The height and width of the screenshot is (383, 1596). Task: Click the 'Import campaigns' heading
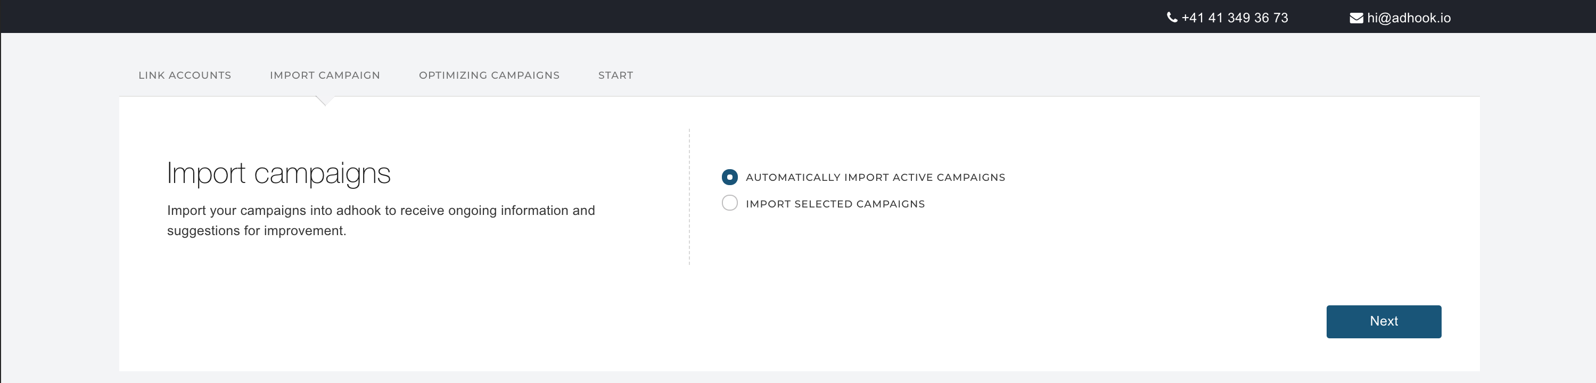coord(278,173)
